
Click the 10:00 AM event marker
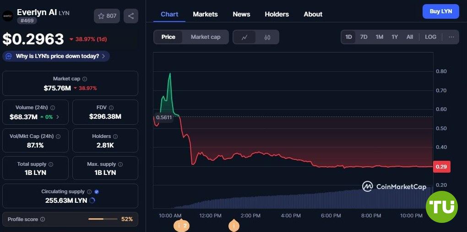point(182,226)
